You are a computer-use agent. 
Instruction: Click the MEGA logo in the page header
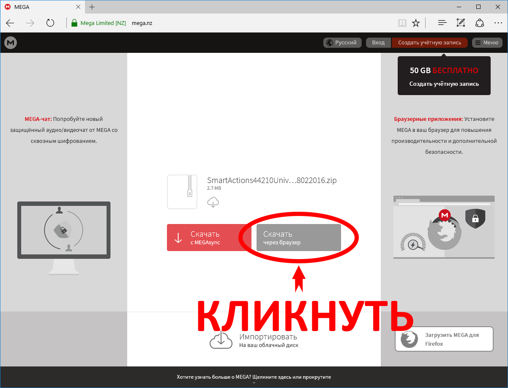tap(11, 42)
